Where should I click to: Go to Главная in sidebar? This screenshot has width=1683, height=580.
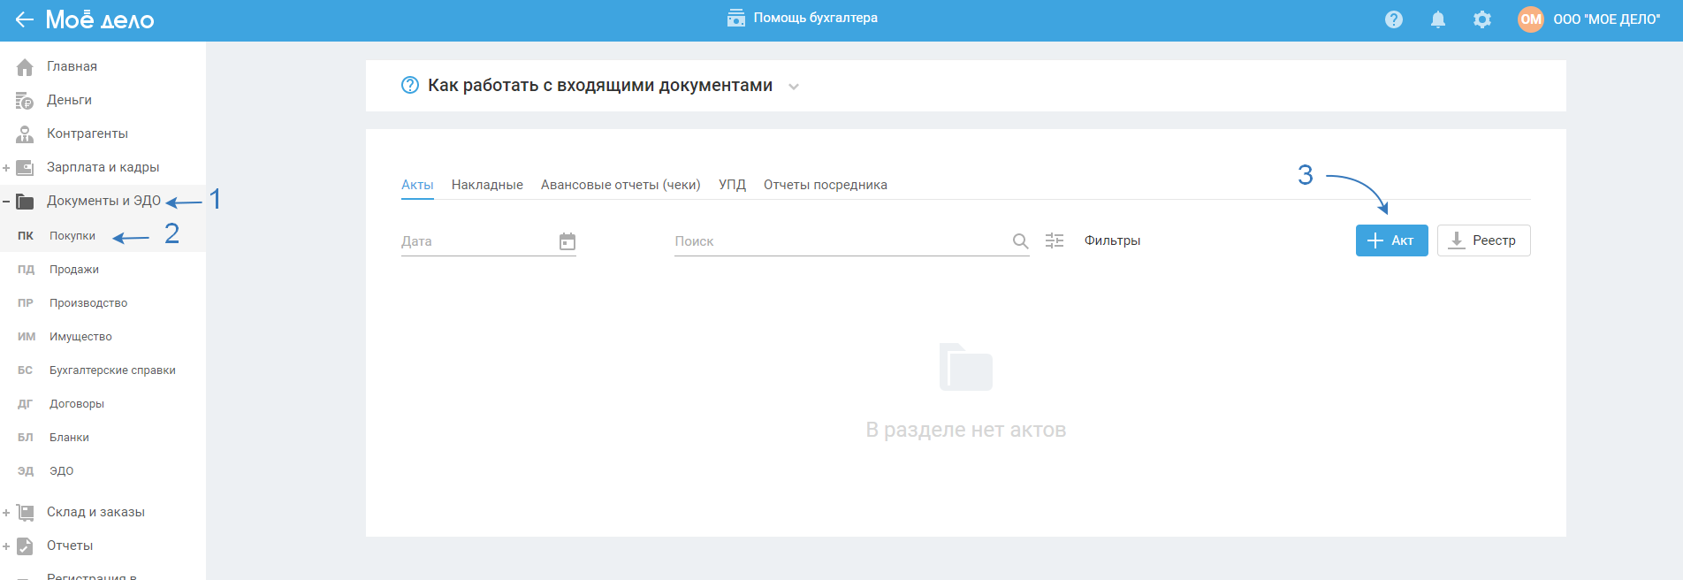coord(72,66)
